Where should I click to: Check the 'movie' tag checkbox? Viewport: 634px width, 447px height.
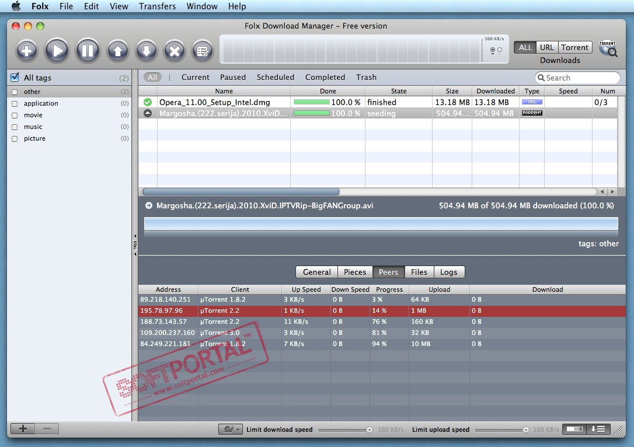point(15,115)
